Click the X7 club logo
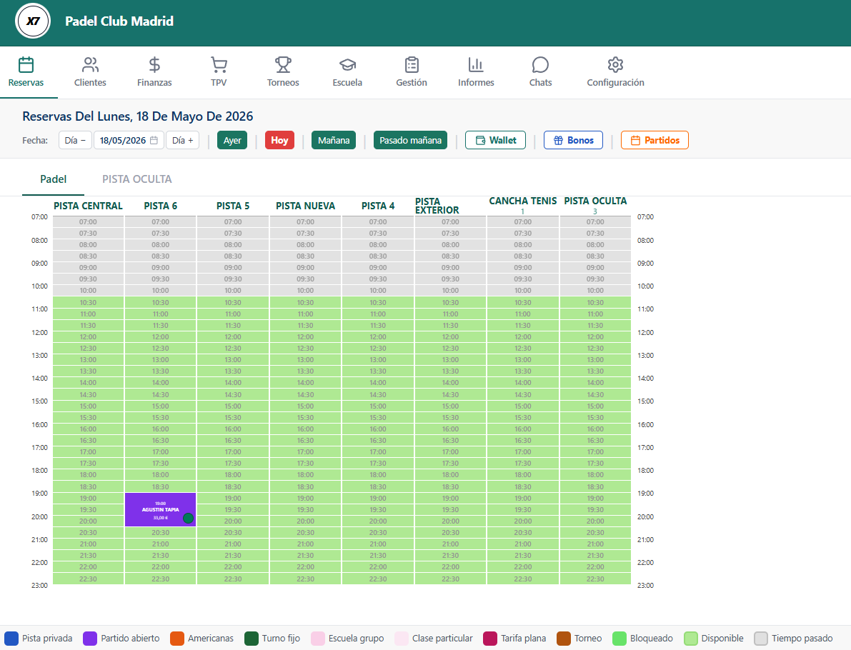851x650 pixels. tap(33, 21)
